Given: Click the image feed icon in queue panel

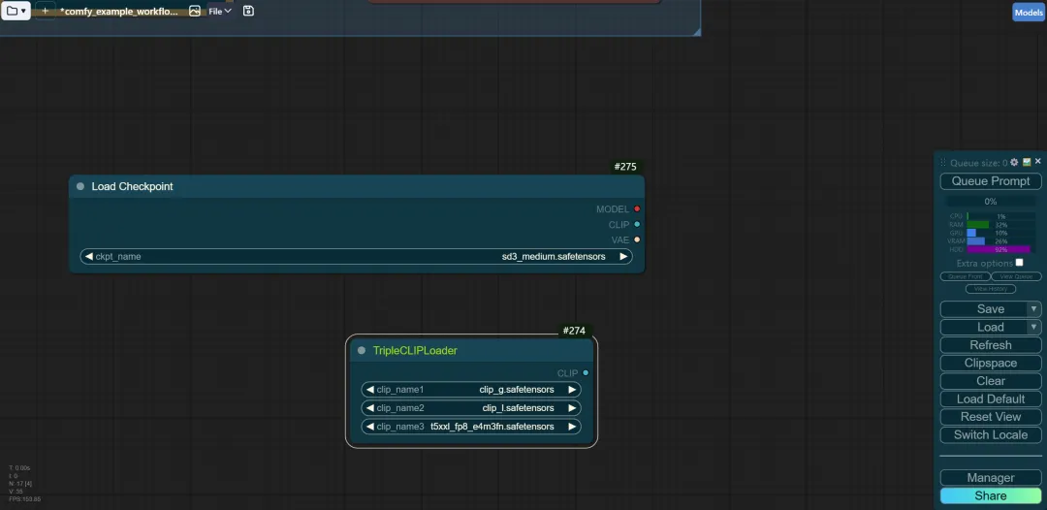Looking at the screenshot, I should point(1027,162).
